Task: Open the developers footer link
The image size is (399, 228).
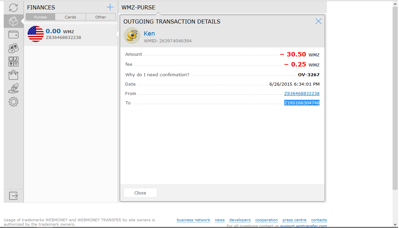Action: pyautogui.click(x=240, y=220)
